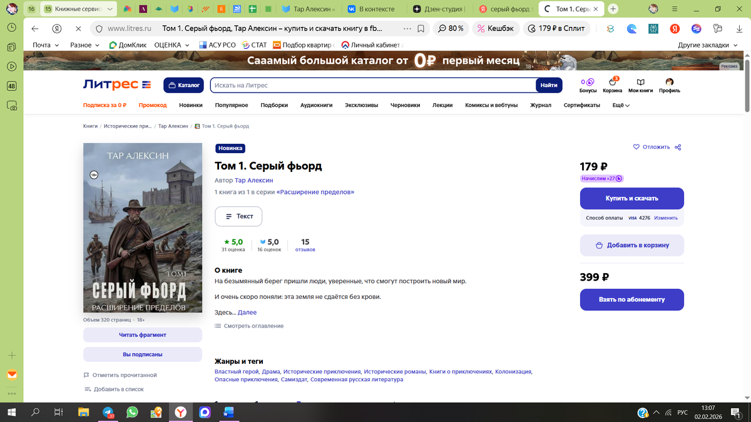This screenshot has height=422, width=751.
Task: Show hidden tray icons chevron
Action: (x=656, y=413)
